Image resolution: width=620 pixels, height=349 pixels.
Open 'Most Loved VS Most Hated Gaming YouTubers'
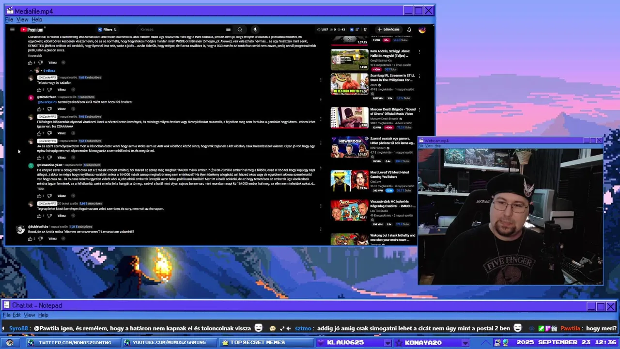click(389, 174)
